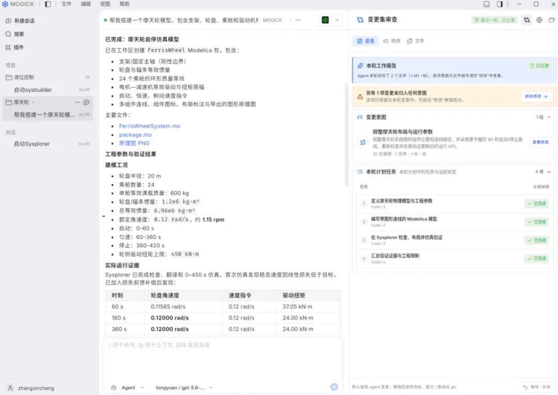Toggle the bottom panel layout icon
558x395 pixels.
tap(487, 4)
